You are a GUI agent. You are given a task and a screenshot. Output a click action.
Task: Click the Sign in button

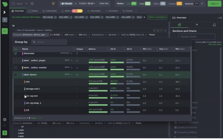pyautogui.click(x=214, y=4)
